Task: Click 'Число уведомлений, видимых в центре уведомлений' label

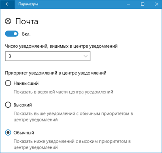Action: pos(61,46)
